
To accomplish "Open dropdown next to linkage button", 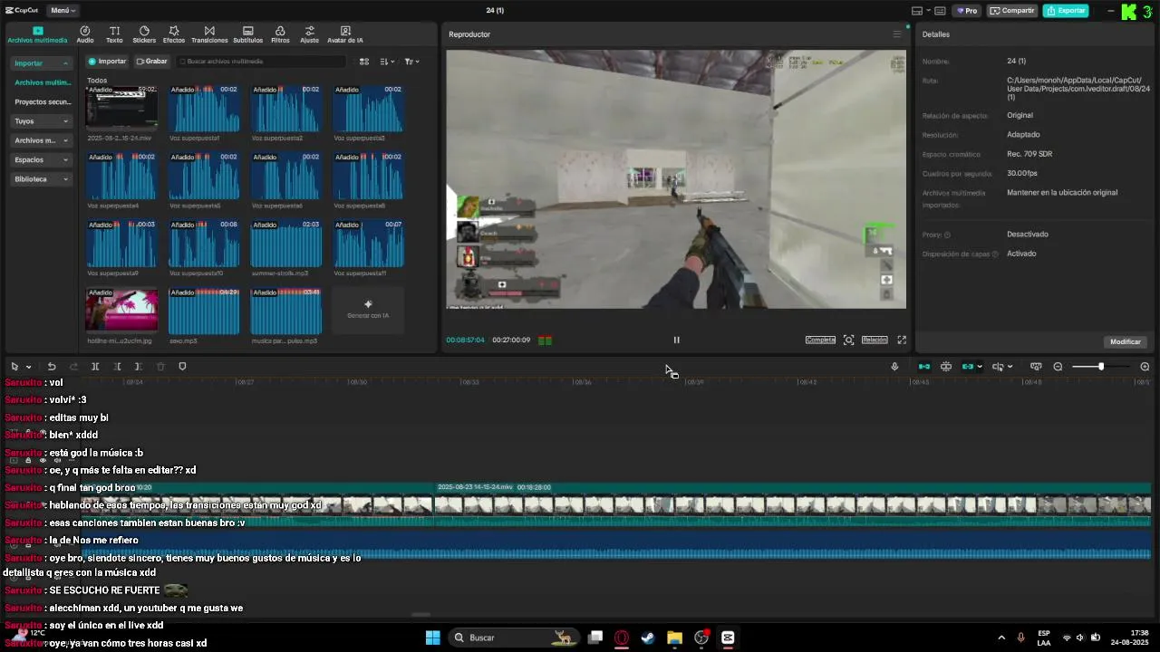I will tap(981, 367).
